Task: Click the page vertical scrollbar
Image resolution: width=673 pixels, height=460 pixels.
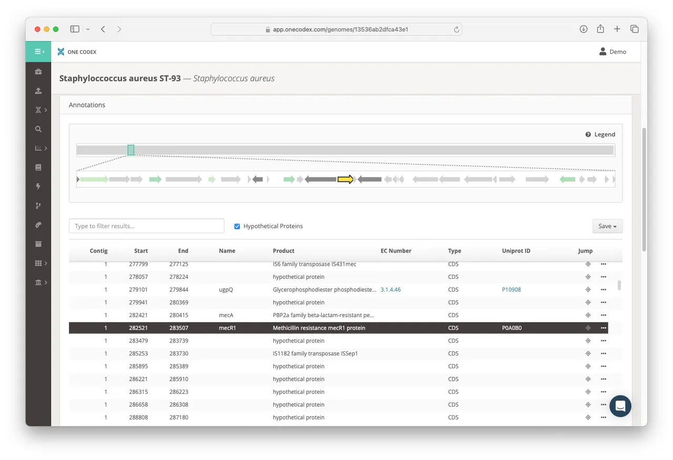Action: 644,189
